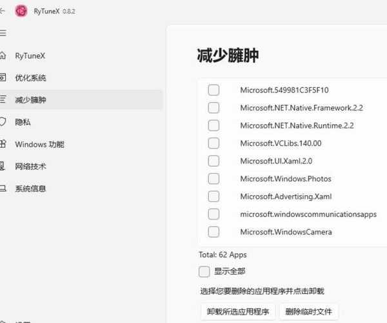Click the 系统信息 sidebar icon
The image size is (387, 323).
3,189
